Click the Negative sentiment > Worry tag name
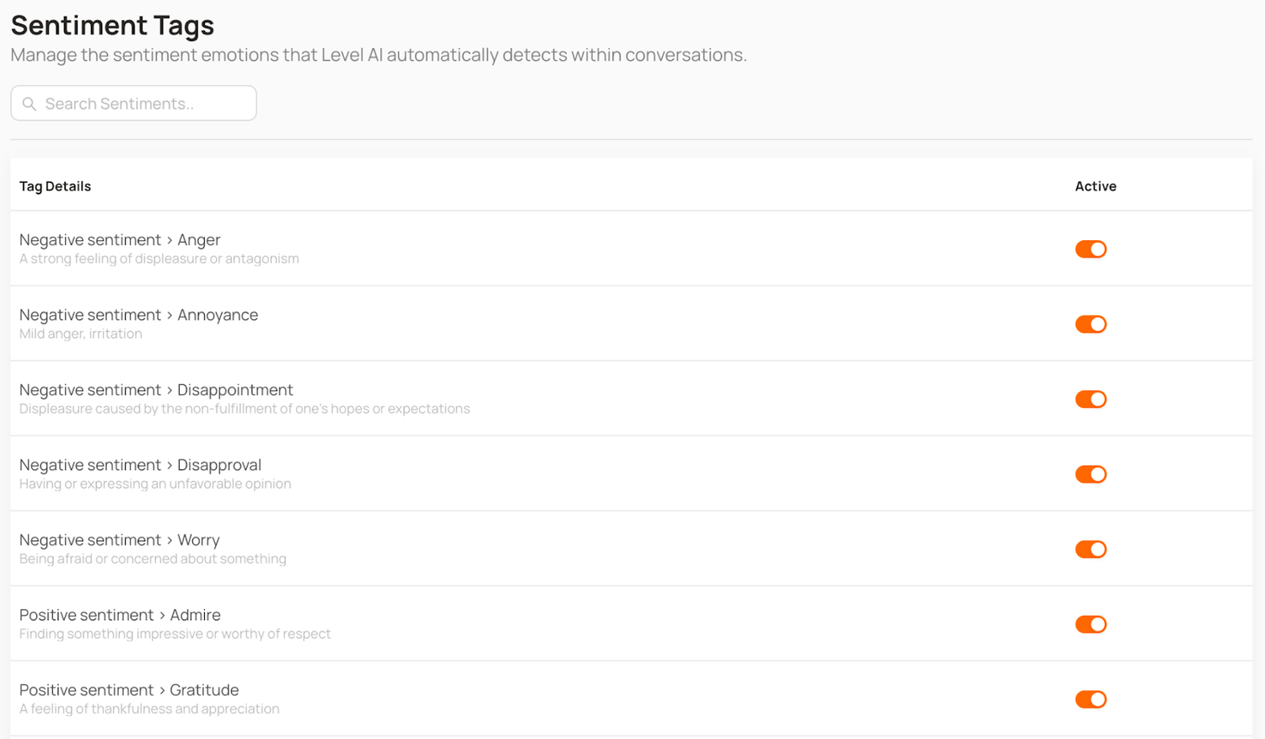Screen dimensions: 1265x739 (119, 540)
